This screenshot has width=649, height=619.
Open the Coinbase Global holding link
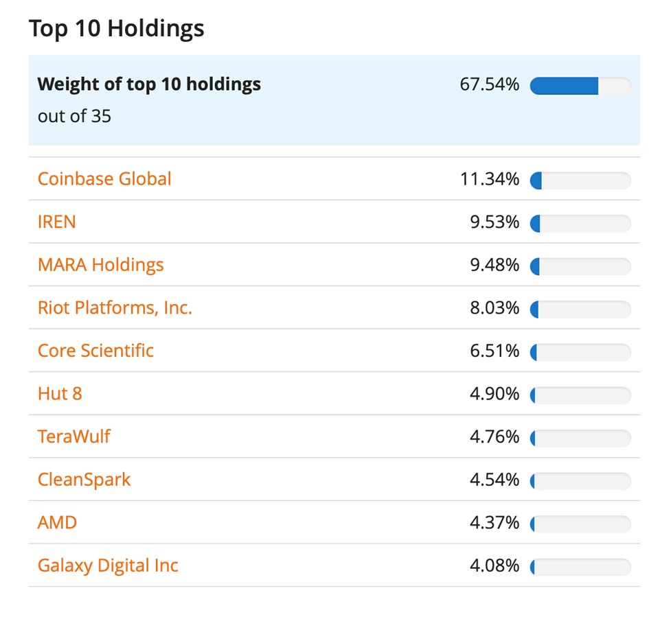click(x=104, y=179)
